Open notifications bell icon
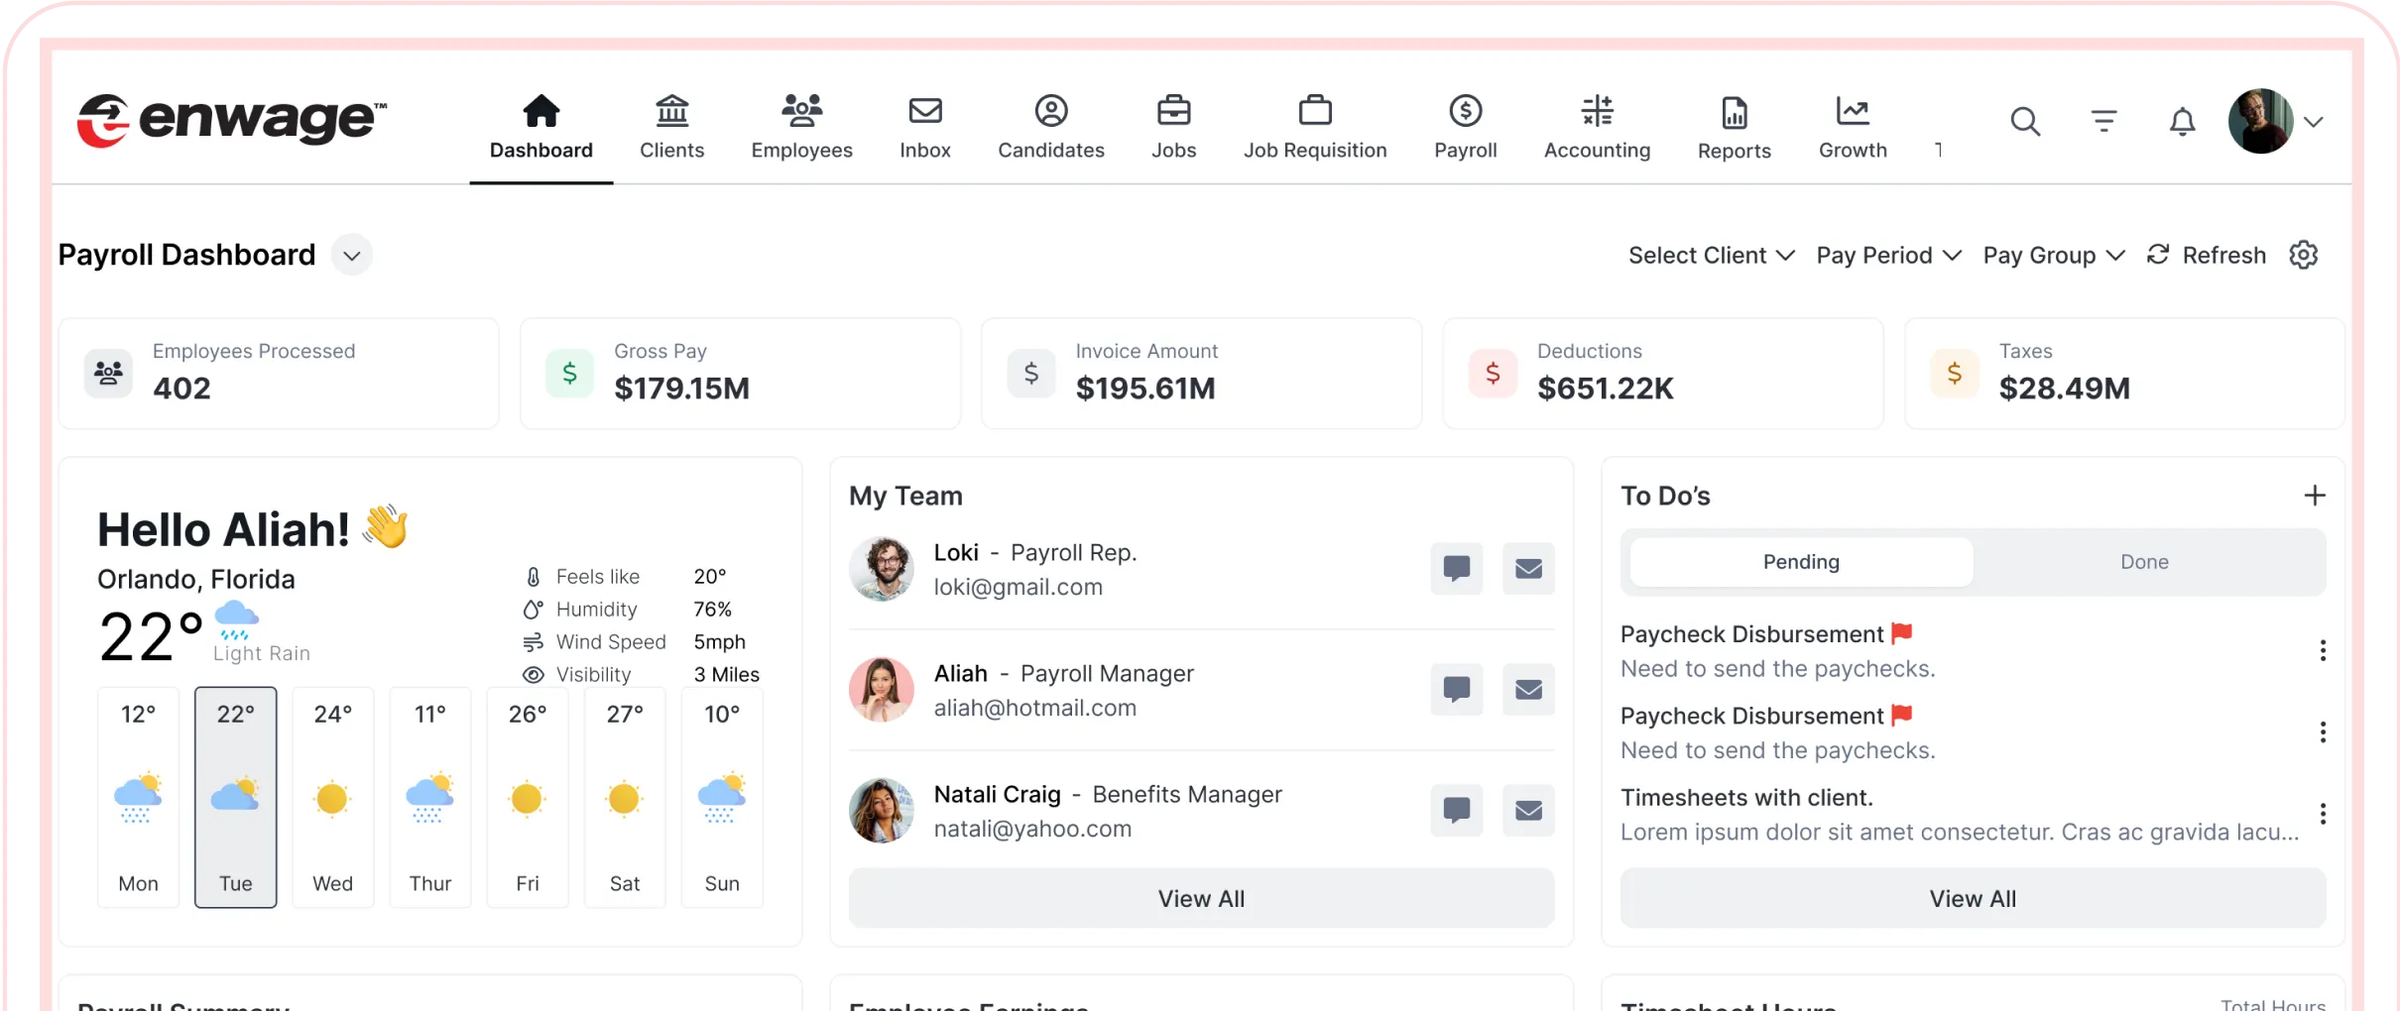Screen dimensions: 2400x1011 pos(2182,122)
